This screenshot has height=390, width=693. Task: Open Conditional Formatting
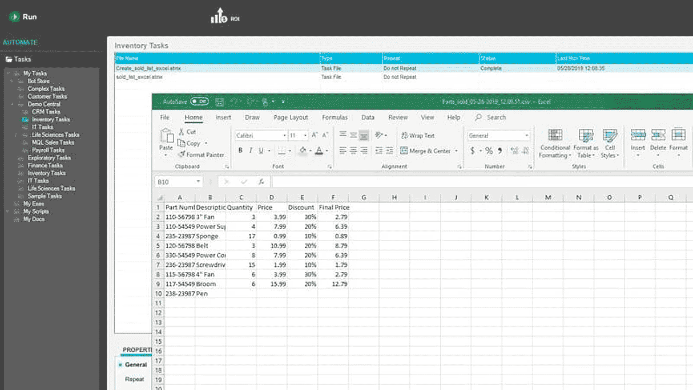[x=555, y=143]
